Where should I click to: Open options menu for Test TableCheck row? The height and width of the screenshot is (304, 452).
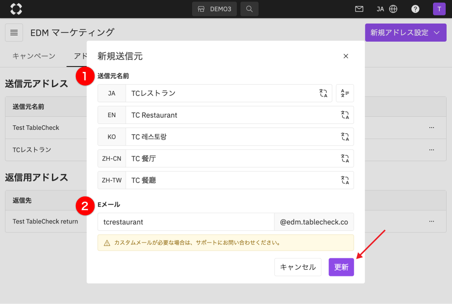pos(432,128)
